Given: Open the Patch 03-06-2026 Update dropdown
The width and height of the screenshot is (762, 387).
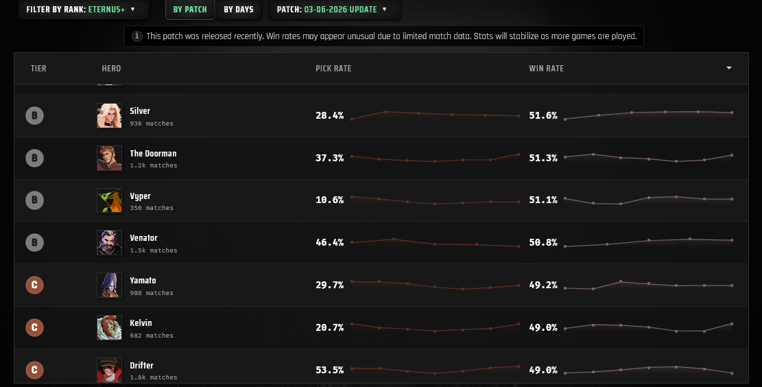Looking at the screenshot, I should [335, 9].
